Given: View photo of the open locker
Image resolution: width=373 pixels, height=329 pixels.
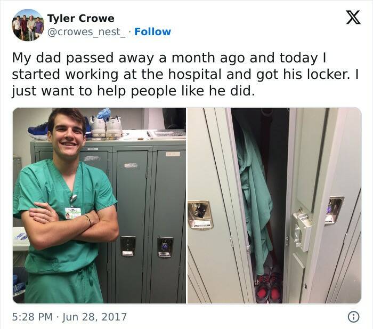Looking at the screenshot, I should click(274, 205).
